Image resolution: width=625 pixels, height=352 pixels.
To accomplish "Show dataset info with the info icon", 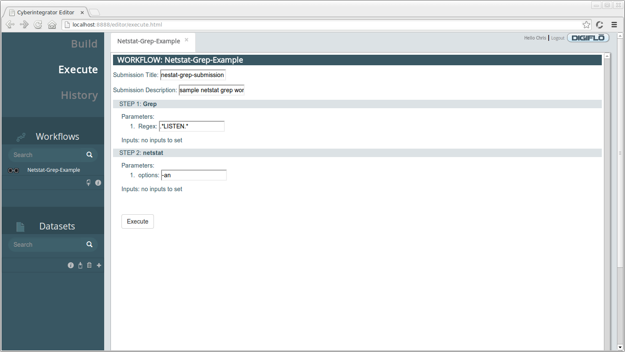I will [71, 265].
